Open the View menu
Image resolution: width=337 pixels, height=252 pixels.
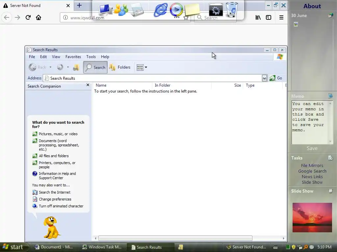pos(56,57)
